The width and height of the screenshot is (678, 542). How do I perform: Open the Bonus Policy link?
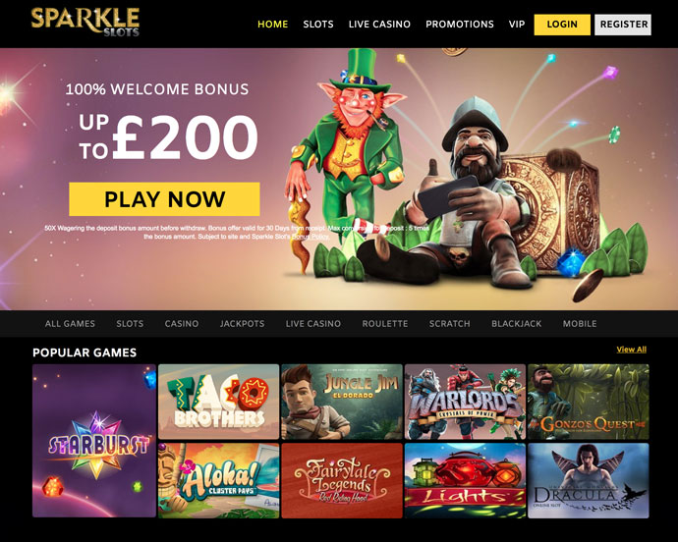point(311,237)
